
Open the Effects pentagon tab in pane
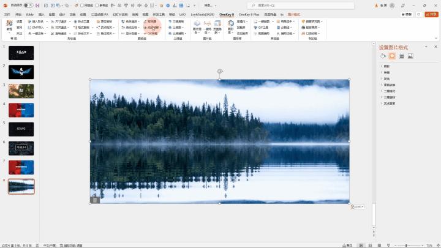click(x=392, y=56)
